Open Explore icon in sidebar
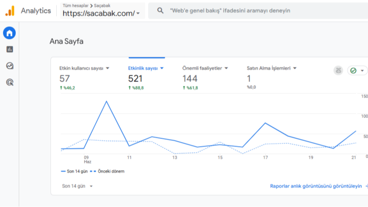The height and width of the screenshot is (207, 368). (9, 66)
